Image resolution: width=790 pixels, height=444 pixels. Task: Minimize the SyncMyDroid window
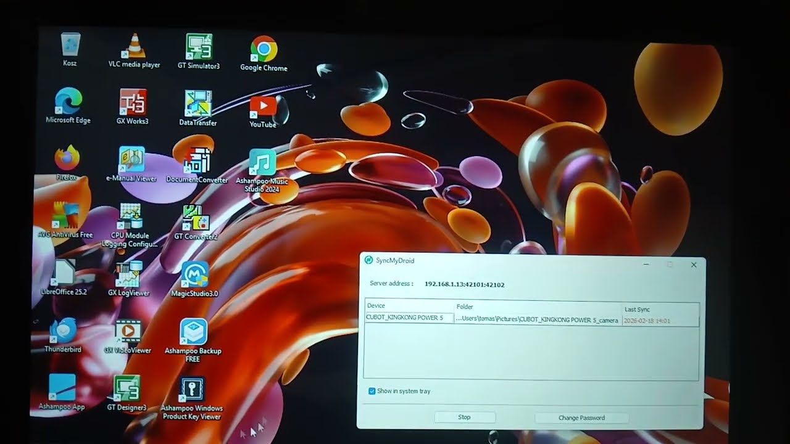click(646, 265)
